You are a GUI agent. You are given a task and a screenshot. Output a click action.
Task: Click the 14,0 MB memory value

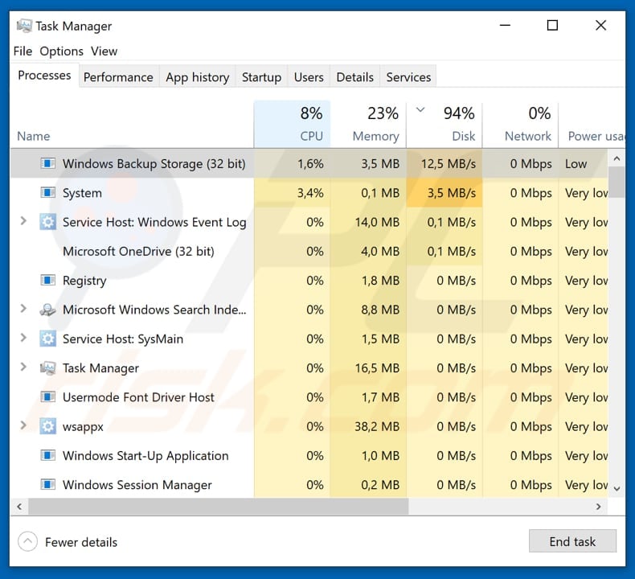click(x=377, y=222)
